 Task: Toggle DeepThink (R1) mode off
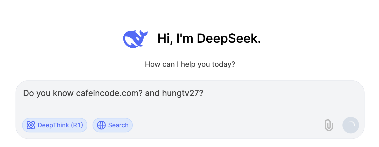(x=55, y=125)
